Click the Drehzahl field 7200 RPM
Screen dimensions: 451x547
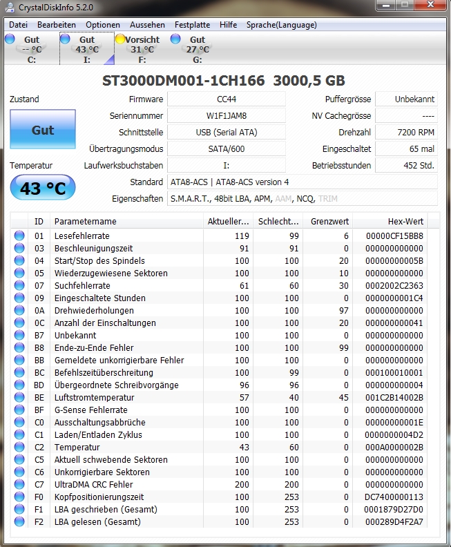point(406,132)
